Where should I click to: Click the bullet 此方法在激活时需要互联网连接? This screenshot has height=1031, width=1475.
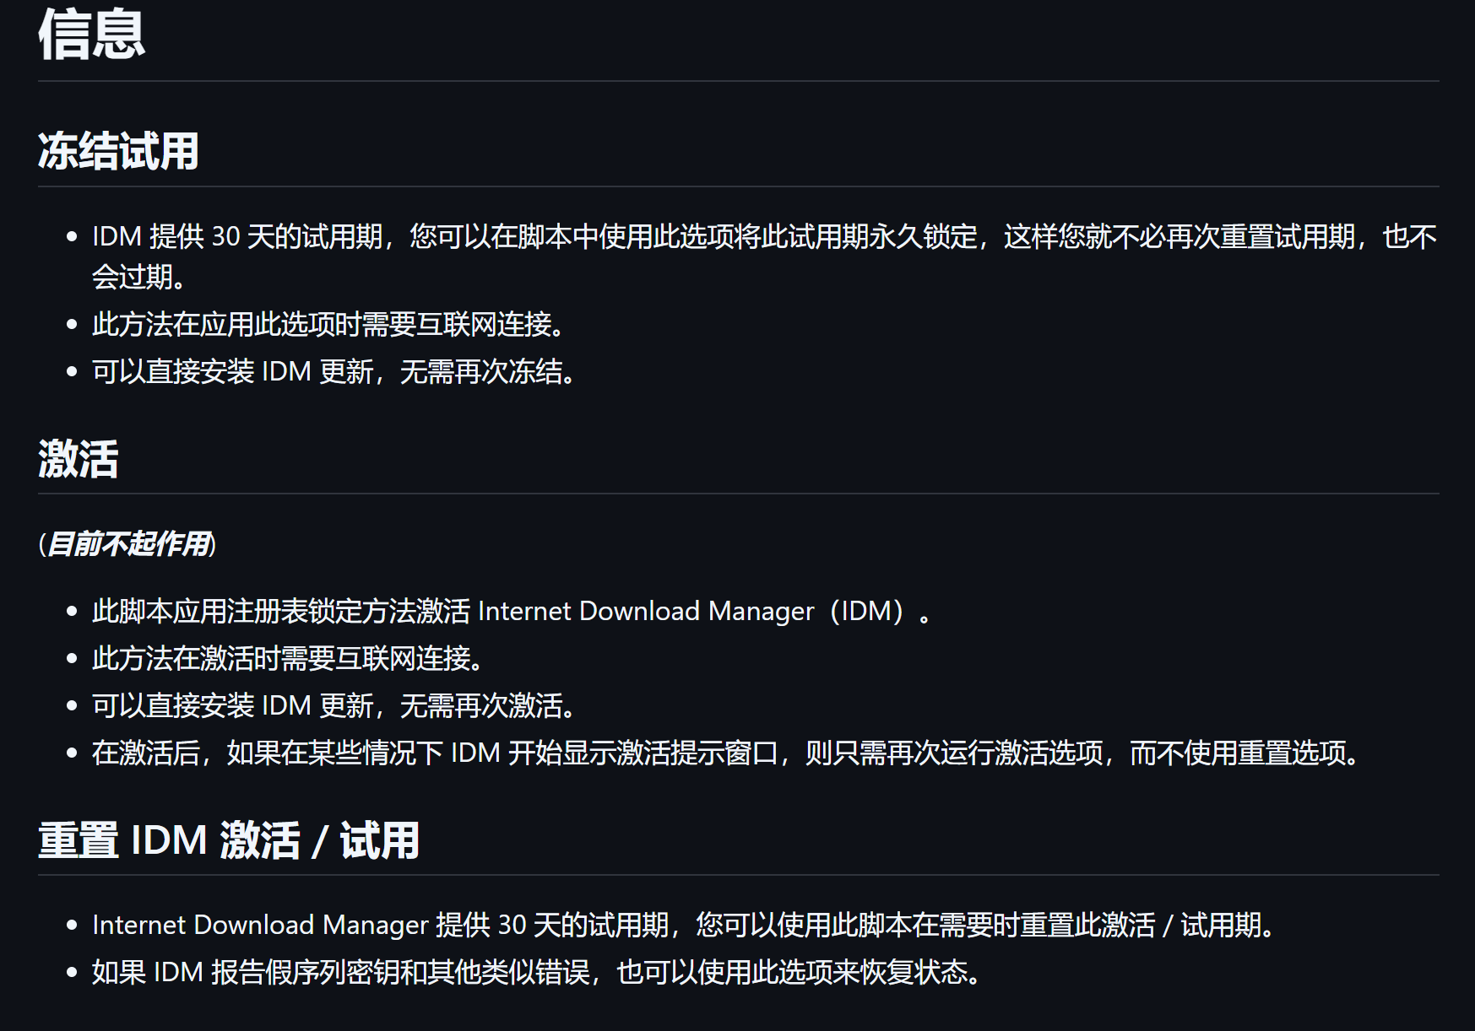(290, 658)
